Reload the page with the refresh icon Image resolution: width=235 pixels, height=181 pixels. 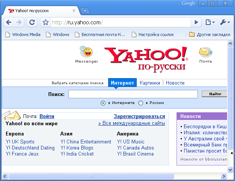click(32, 22)
